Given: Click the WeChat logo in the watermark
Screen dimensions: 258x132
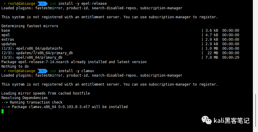Looking at the screenshot, I should point(207,120).
